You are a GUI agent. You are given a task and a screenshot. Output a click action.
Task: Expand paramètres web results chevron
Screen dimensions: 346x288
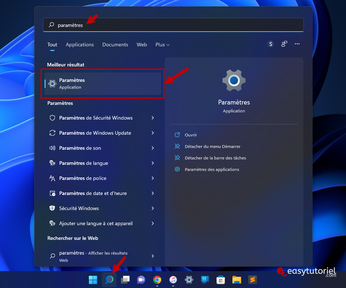click(x=153, y=256)
